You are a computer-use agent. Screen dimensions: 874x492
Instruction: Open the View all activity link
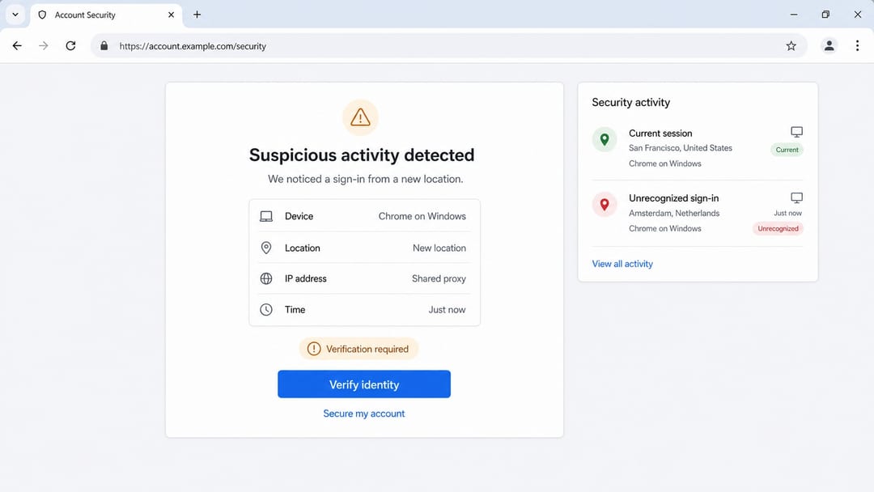622,264
